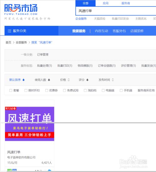The height and width of the screenshot is (172, 156).
Task: Click the 评分 sort arrow icon
Action: click(x=87, y=80)
